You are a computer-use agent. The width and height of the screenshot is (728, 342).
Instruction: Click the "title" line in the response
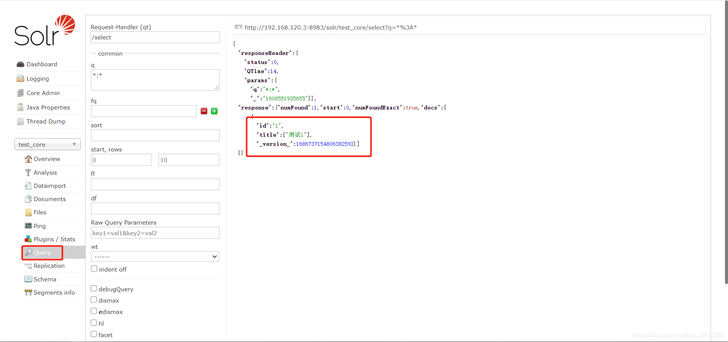click(284, 134)
